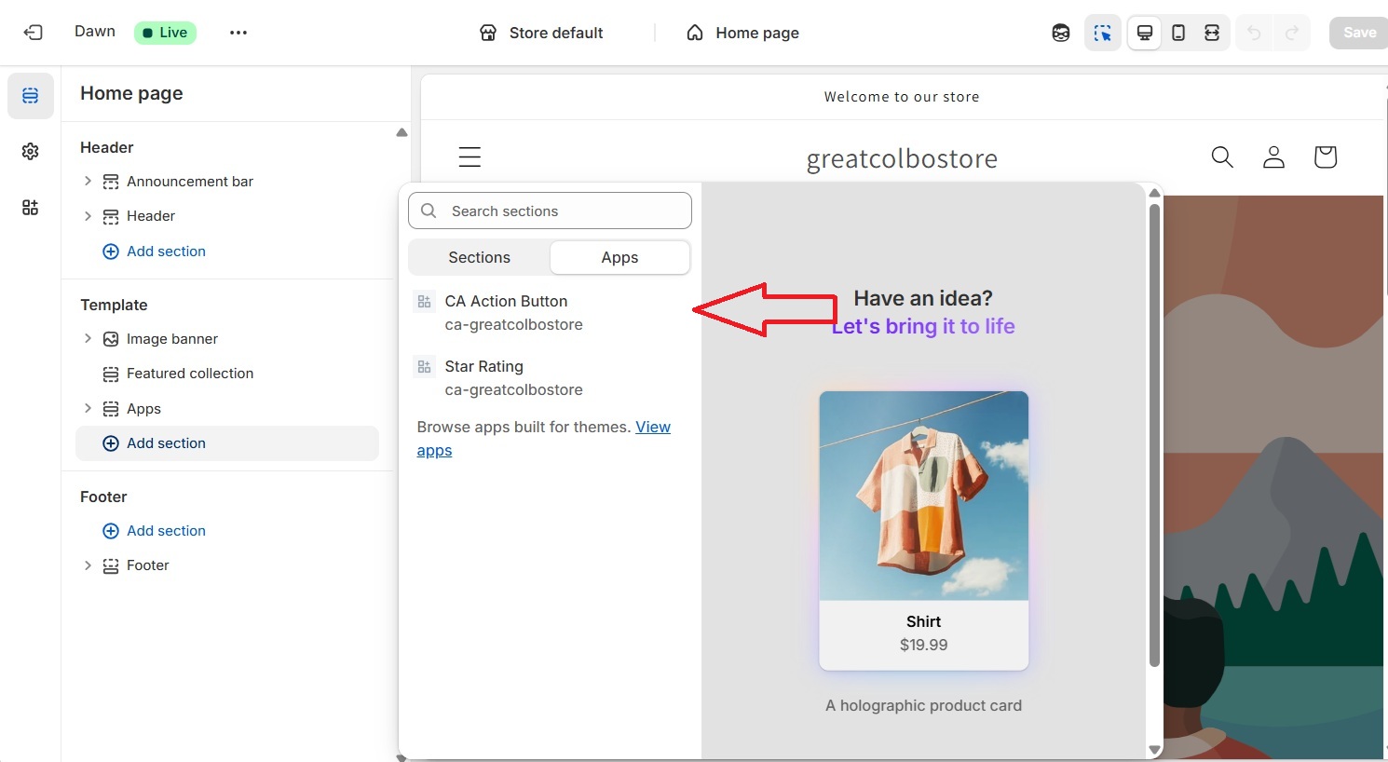Click the exit editor icon
This screenshot has width=1388, height=762.
(33, 33)
